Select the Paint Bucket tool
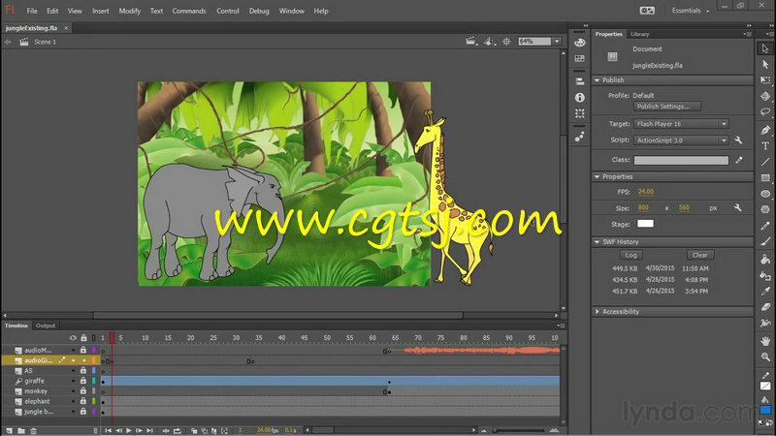This screenshot has height=436, width=776. [765, 259]
